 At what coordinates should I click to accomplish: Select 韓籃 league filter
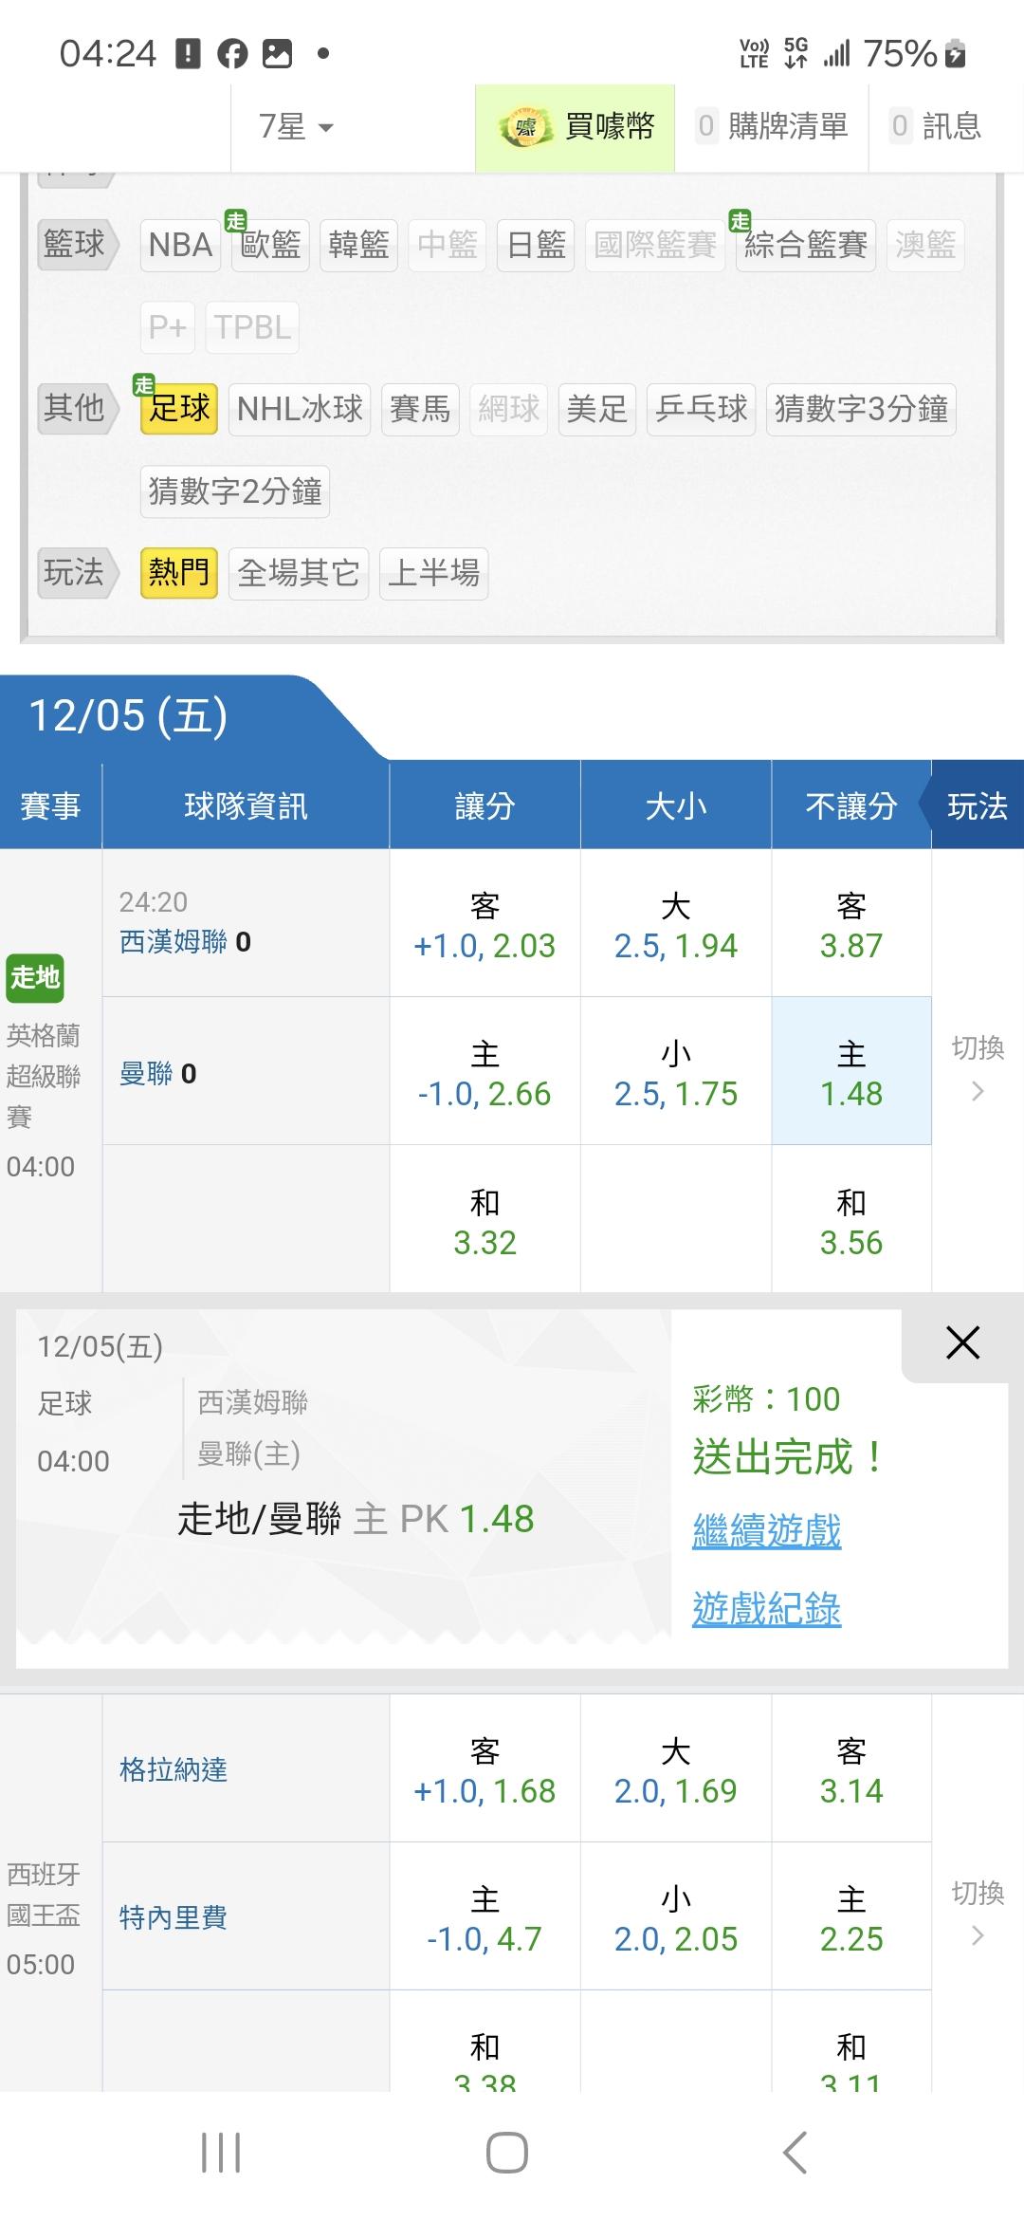(x=358, y=246)
